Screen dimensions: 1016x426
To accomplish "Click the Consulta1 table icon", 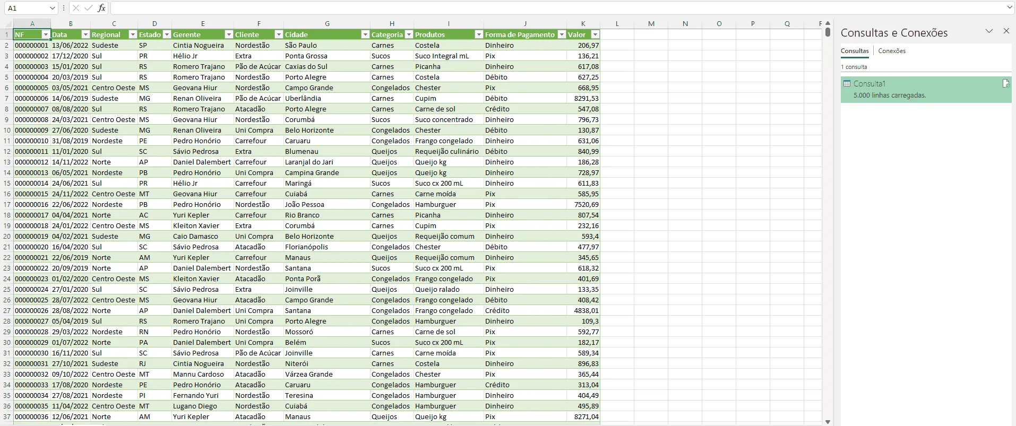I will coord(847,84).
